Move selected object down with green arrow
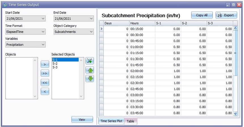The height and width of the screenshot is (127, 244). 90,78
